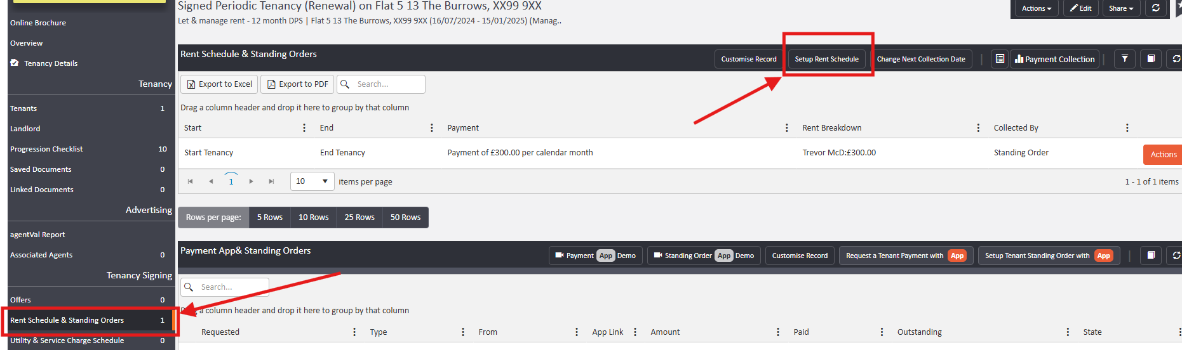Click the list view icon beside Payment Collection

coord(1000,59)
